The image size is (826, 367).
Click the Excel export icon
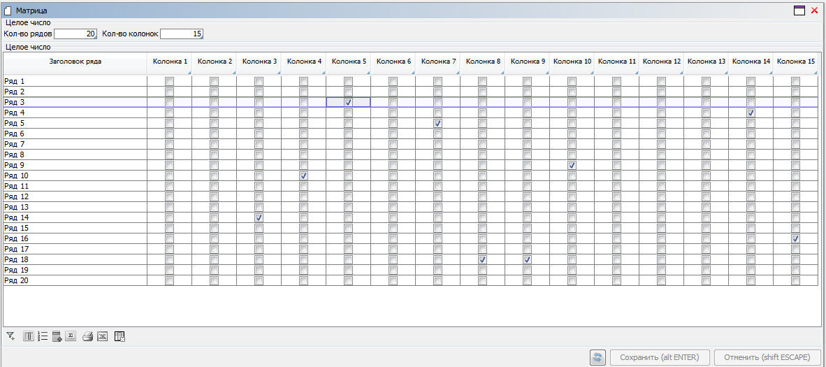[x=102, y=336]
